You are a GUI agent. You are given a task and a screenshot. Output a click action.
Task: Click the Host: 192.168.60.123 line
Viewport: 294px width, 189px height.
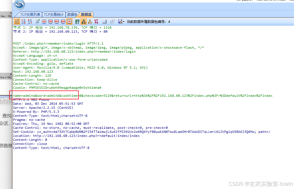tap(33, 72)
